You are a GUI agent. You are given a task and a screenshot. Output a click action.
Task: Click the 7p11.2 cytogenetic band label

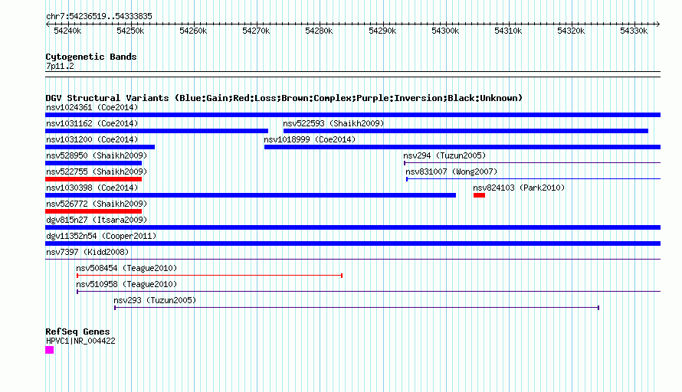click(60, 66)
